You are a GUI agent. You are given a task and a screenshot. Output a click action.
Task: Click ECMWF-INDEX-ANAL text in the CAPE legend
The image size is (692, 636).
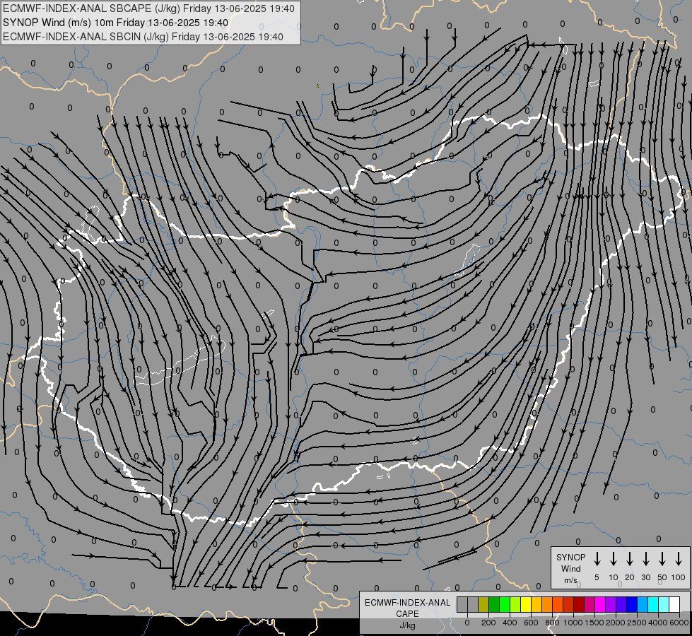click(x=407, y=603)
